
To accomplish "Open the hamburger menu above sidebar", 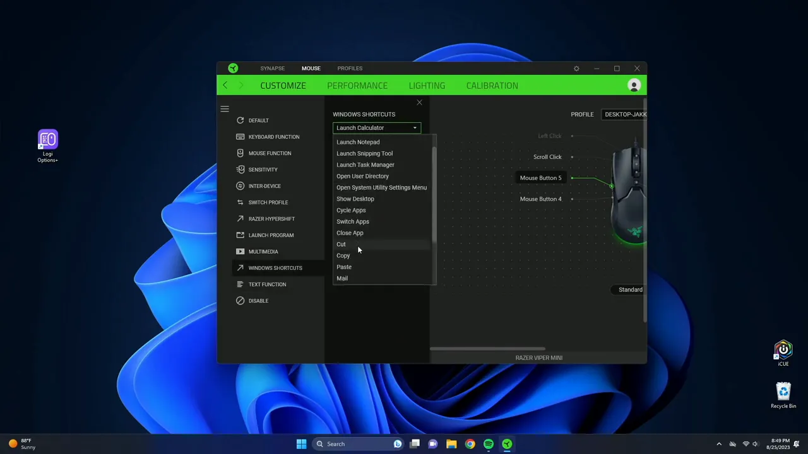I will point(224,108).
